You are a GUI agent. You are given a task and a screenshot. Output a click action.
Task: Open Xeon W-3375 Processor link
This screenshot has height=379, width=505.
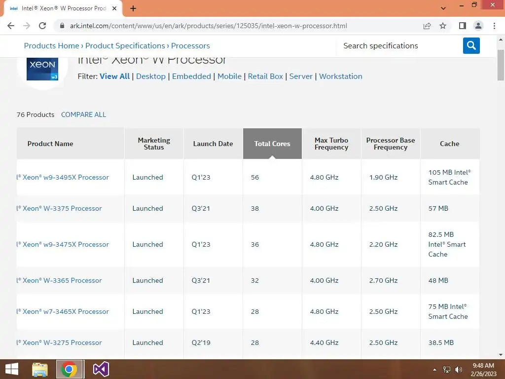pos(59,209)
